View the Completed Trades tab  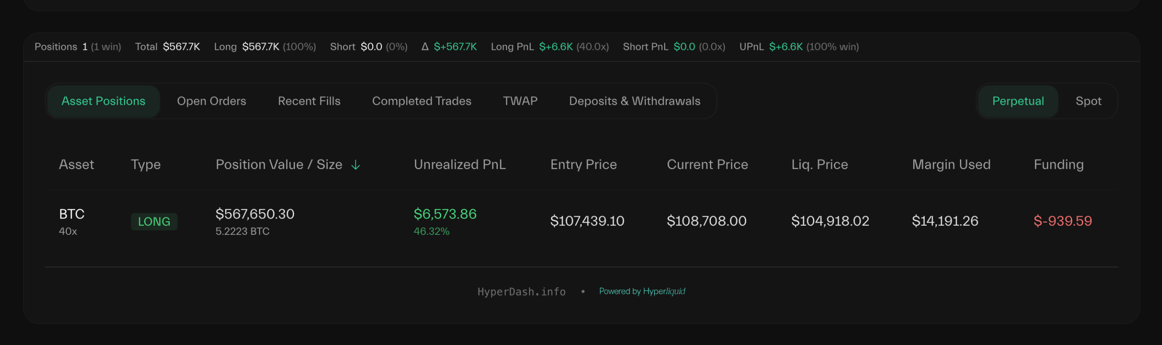point(422,101)
